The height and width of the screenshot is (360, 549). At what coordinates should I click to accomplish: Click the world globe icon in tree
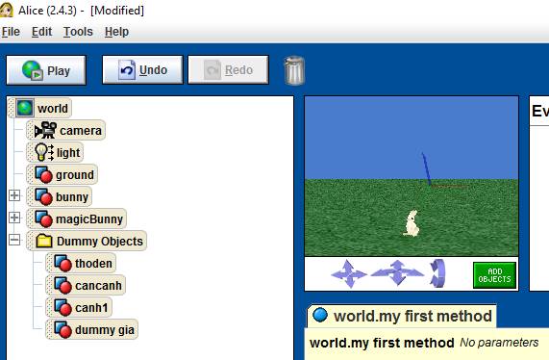coord(25,108)
